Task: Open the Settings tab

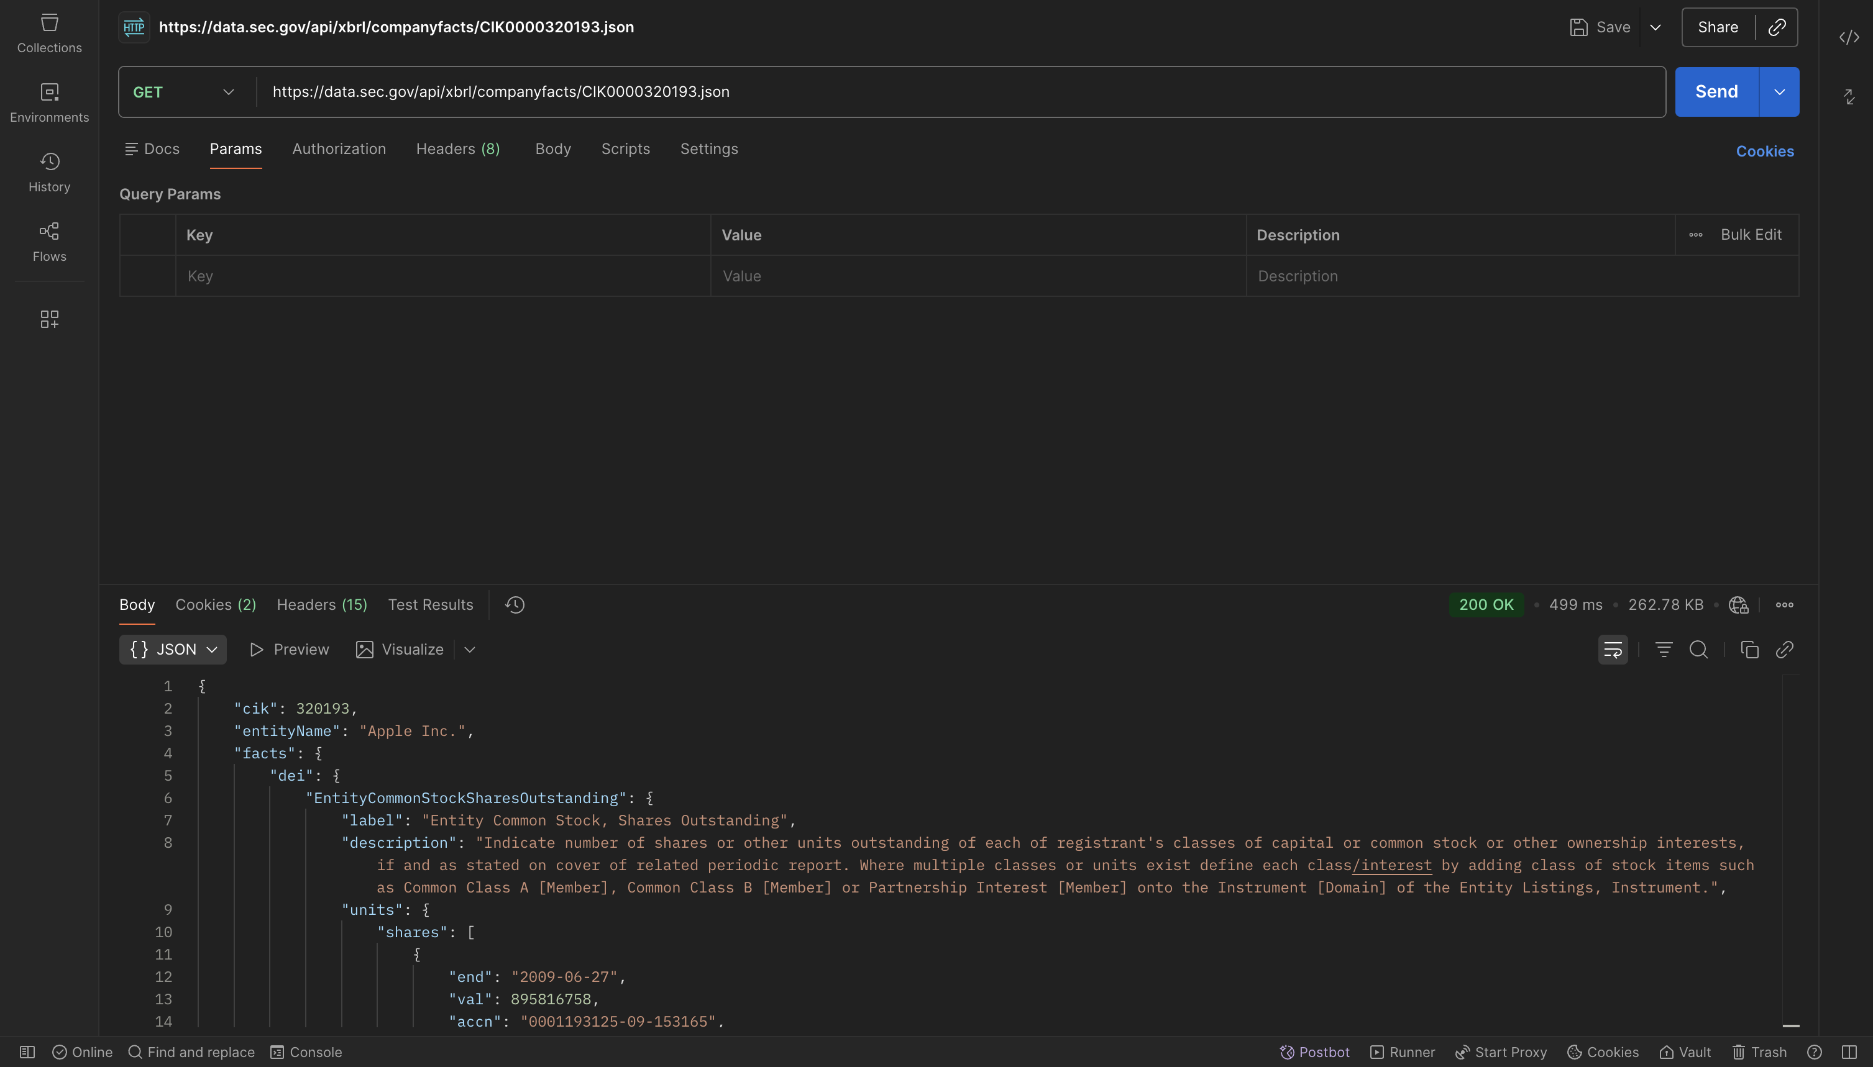Action: tap(709, 149)
